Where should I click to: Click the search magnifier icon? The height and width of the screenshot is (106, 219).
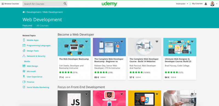[x=65, y=4]
